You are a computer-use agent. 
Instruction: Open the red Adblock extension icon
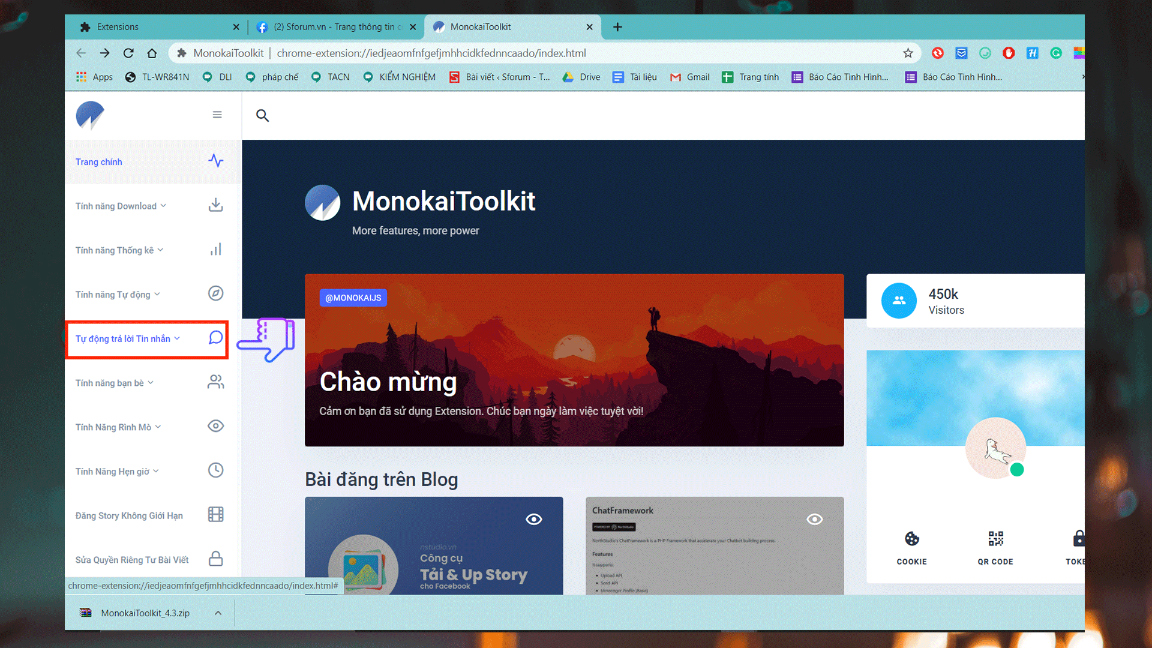click(x=1009, y=53)
